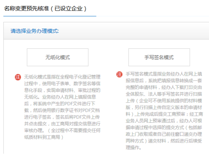209x154 pixels.
Task: Select the 名称变更预先核准（已设立企业） tab title
Action: pyautogui.click(x=45, y=9)
